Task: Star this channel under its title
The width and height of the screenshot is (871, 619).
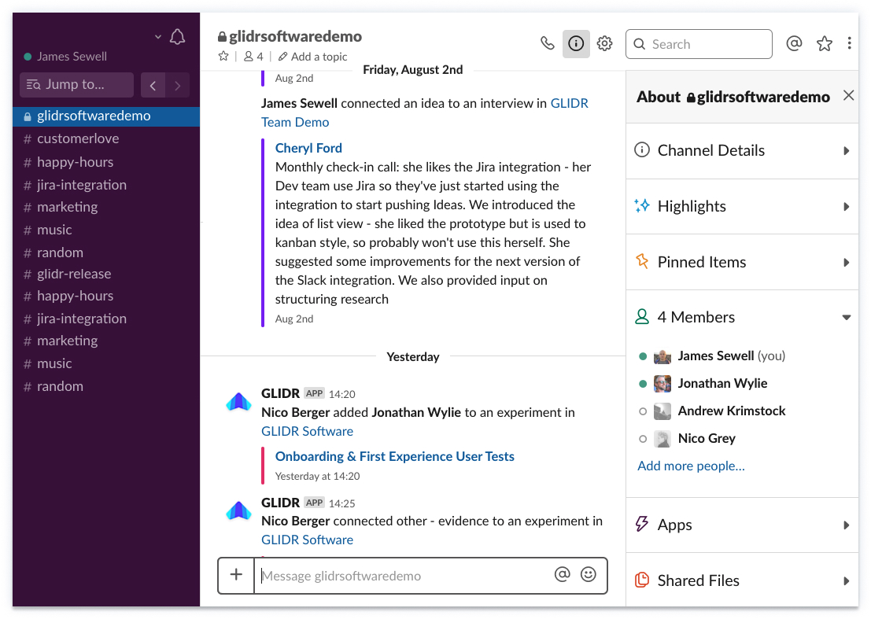Action: pyautogui.click(x=223, y=56)
